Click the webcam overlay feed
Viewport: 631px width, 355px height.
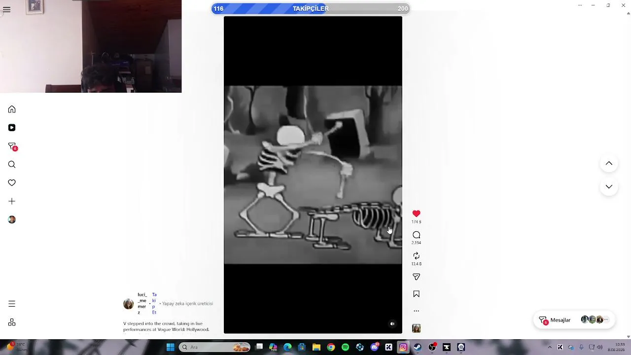coord(91,46)
